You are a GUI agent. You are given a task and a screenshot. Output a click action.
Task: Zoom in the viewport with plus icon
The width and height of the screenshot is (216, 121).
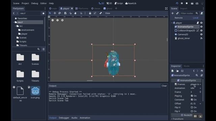coord(62,20)
